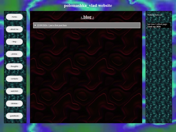Click the 'just a first post here' title

(58, 25)
